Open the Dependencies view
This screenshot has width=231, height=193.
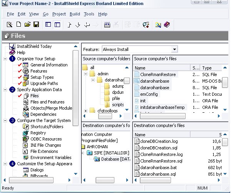(43, 114)
